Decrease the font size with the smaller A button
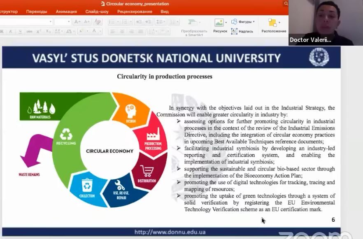Viewport: 363px width, 239px height. [86, 22]
